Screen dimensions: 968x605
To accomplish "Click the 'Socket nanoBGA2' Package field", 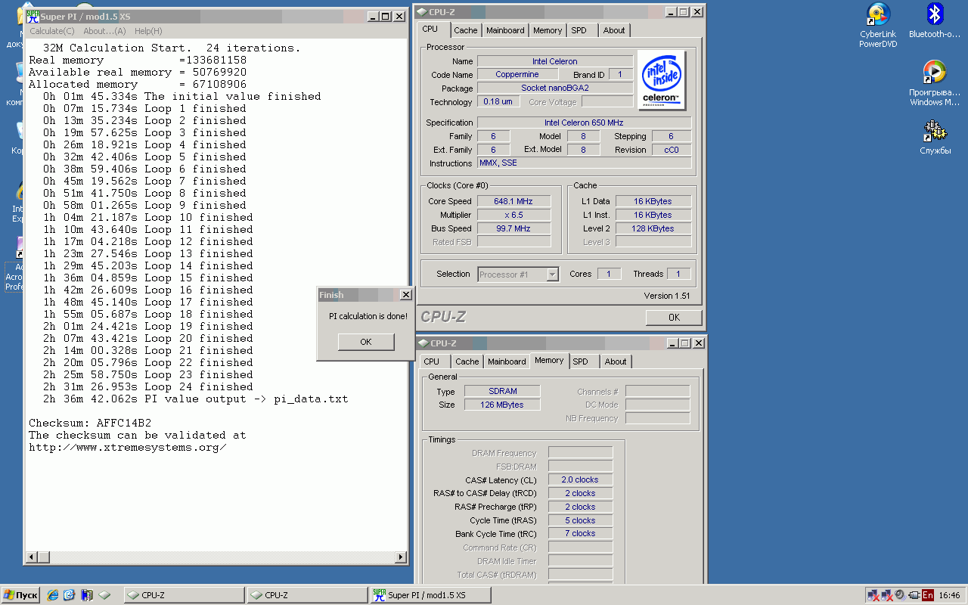I will [x=554, y=88].
